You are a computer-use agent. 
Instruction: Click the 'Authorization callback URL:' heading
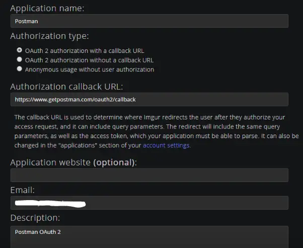tap(66, 87)
